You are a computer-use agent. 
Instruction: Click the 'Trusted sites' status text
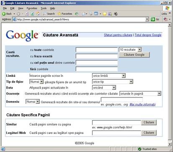pos(150,149)
